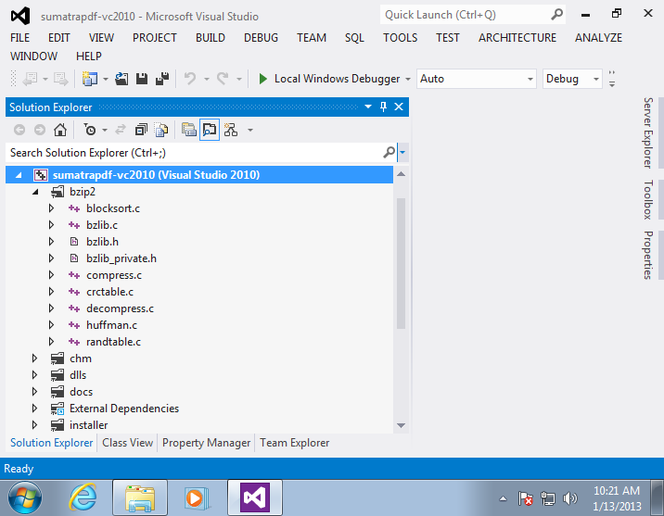Click Action Center flag in system tray
The image size is (664, 516).
[x=525, y=498]
